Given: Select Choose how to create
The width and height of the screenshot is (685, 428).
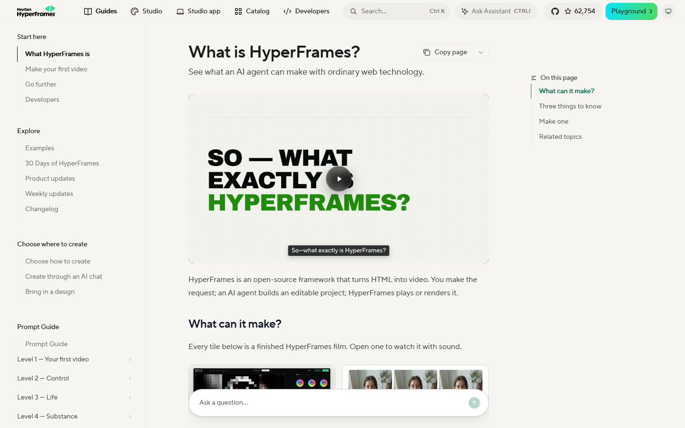Looking at the screenshot, I should [x=58, y=262].
